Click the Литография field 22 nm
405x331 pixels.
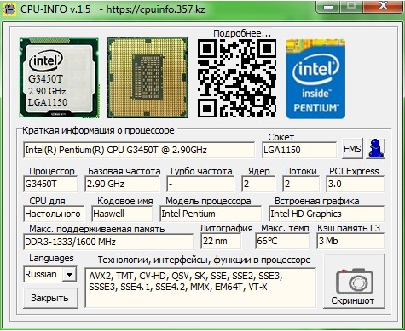[x=221, y=241]
